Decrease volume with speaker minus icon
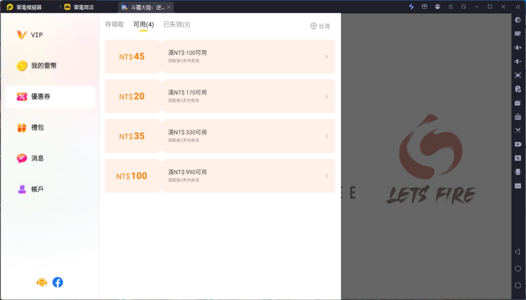526x300 pixels. (x=518, y=61)
